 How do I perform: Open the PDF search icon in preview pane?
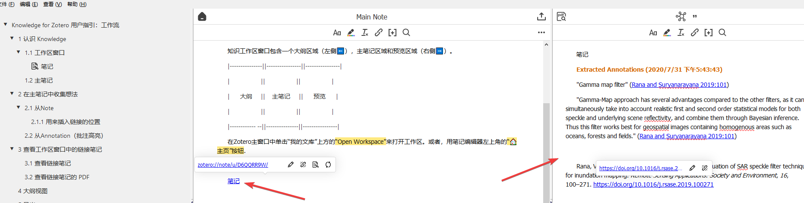pos(561,16)
